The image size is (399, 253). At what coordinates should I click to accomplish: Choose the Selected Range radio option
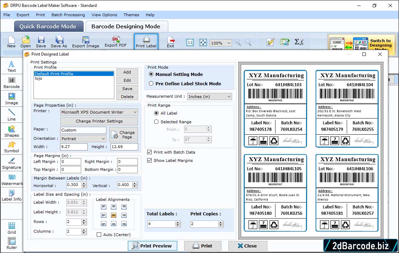coord(156,122)
